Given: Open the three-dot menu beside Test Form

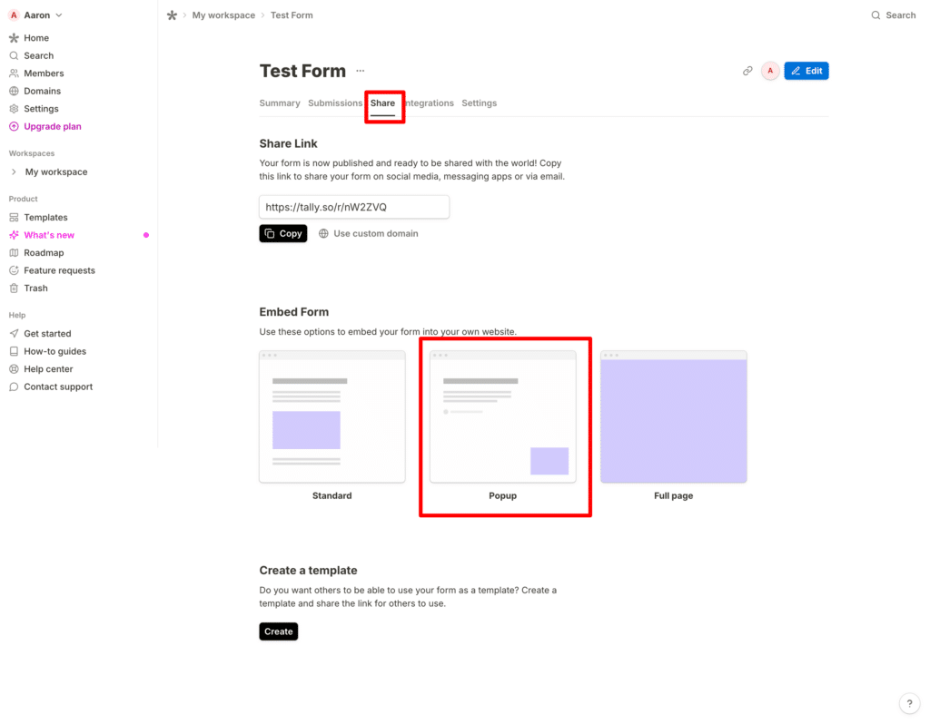Looking at the screenshot, I should (360, 71).
